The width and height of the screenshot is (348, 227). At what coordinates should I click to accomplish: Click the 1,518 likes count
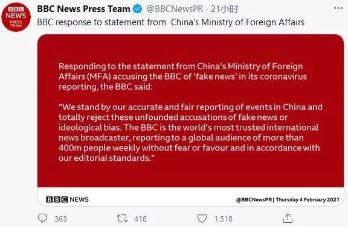click(x=224, y=219)
